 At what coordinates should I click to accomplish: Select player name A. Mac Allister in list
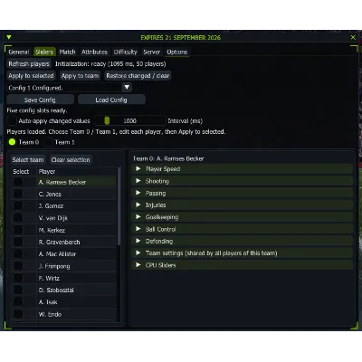57,254
